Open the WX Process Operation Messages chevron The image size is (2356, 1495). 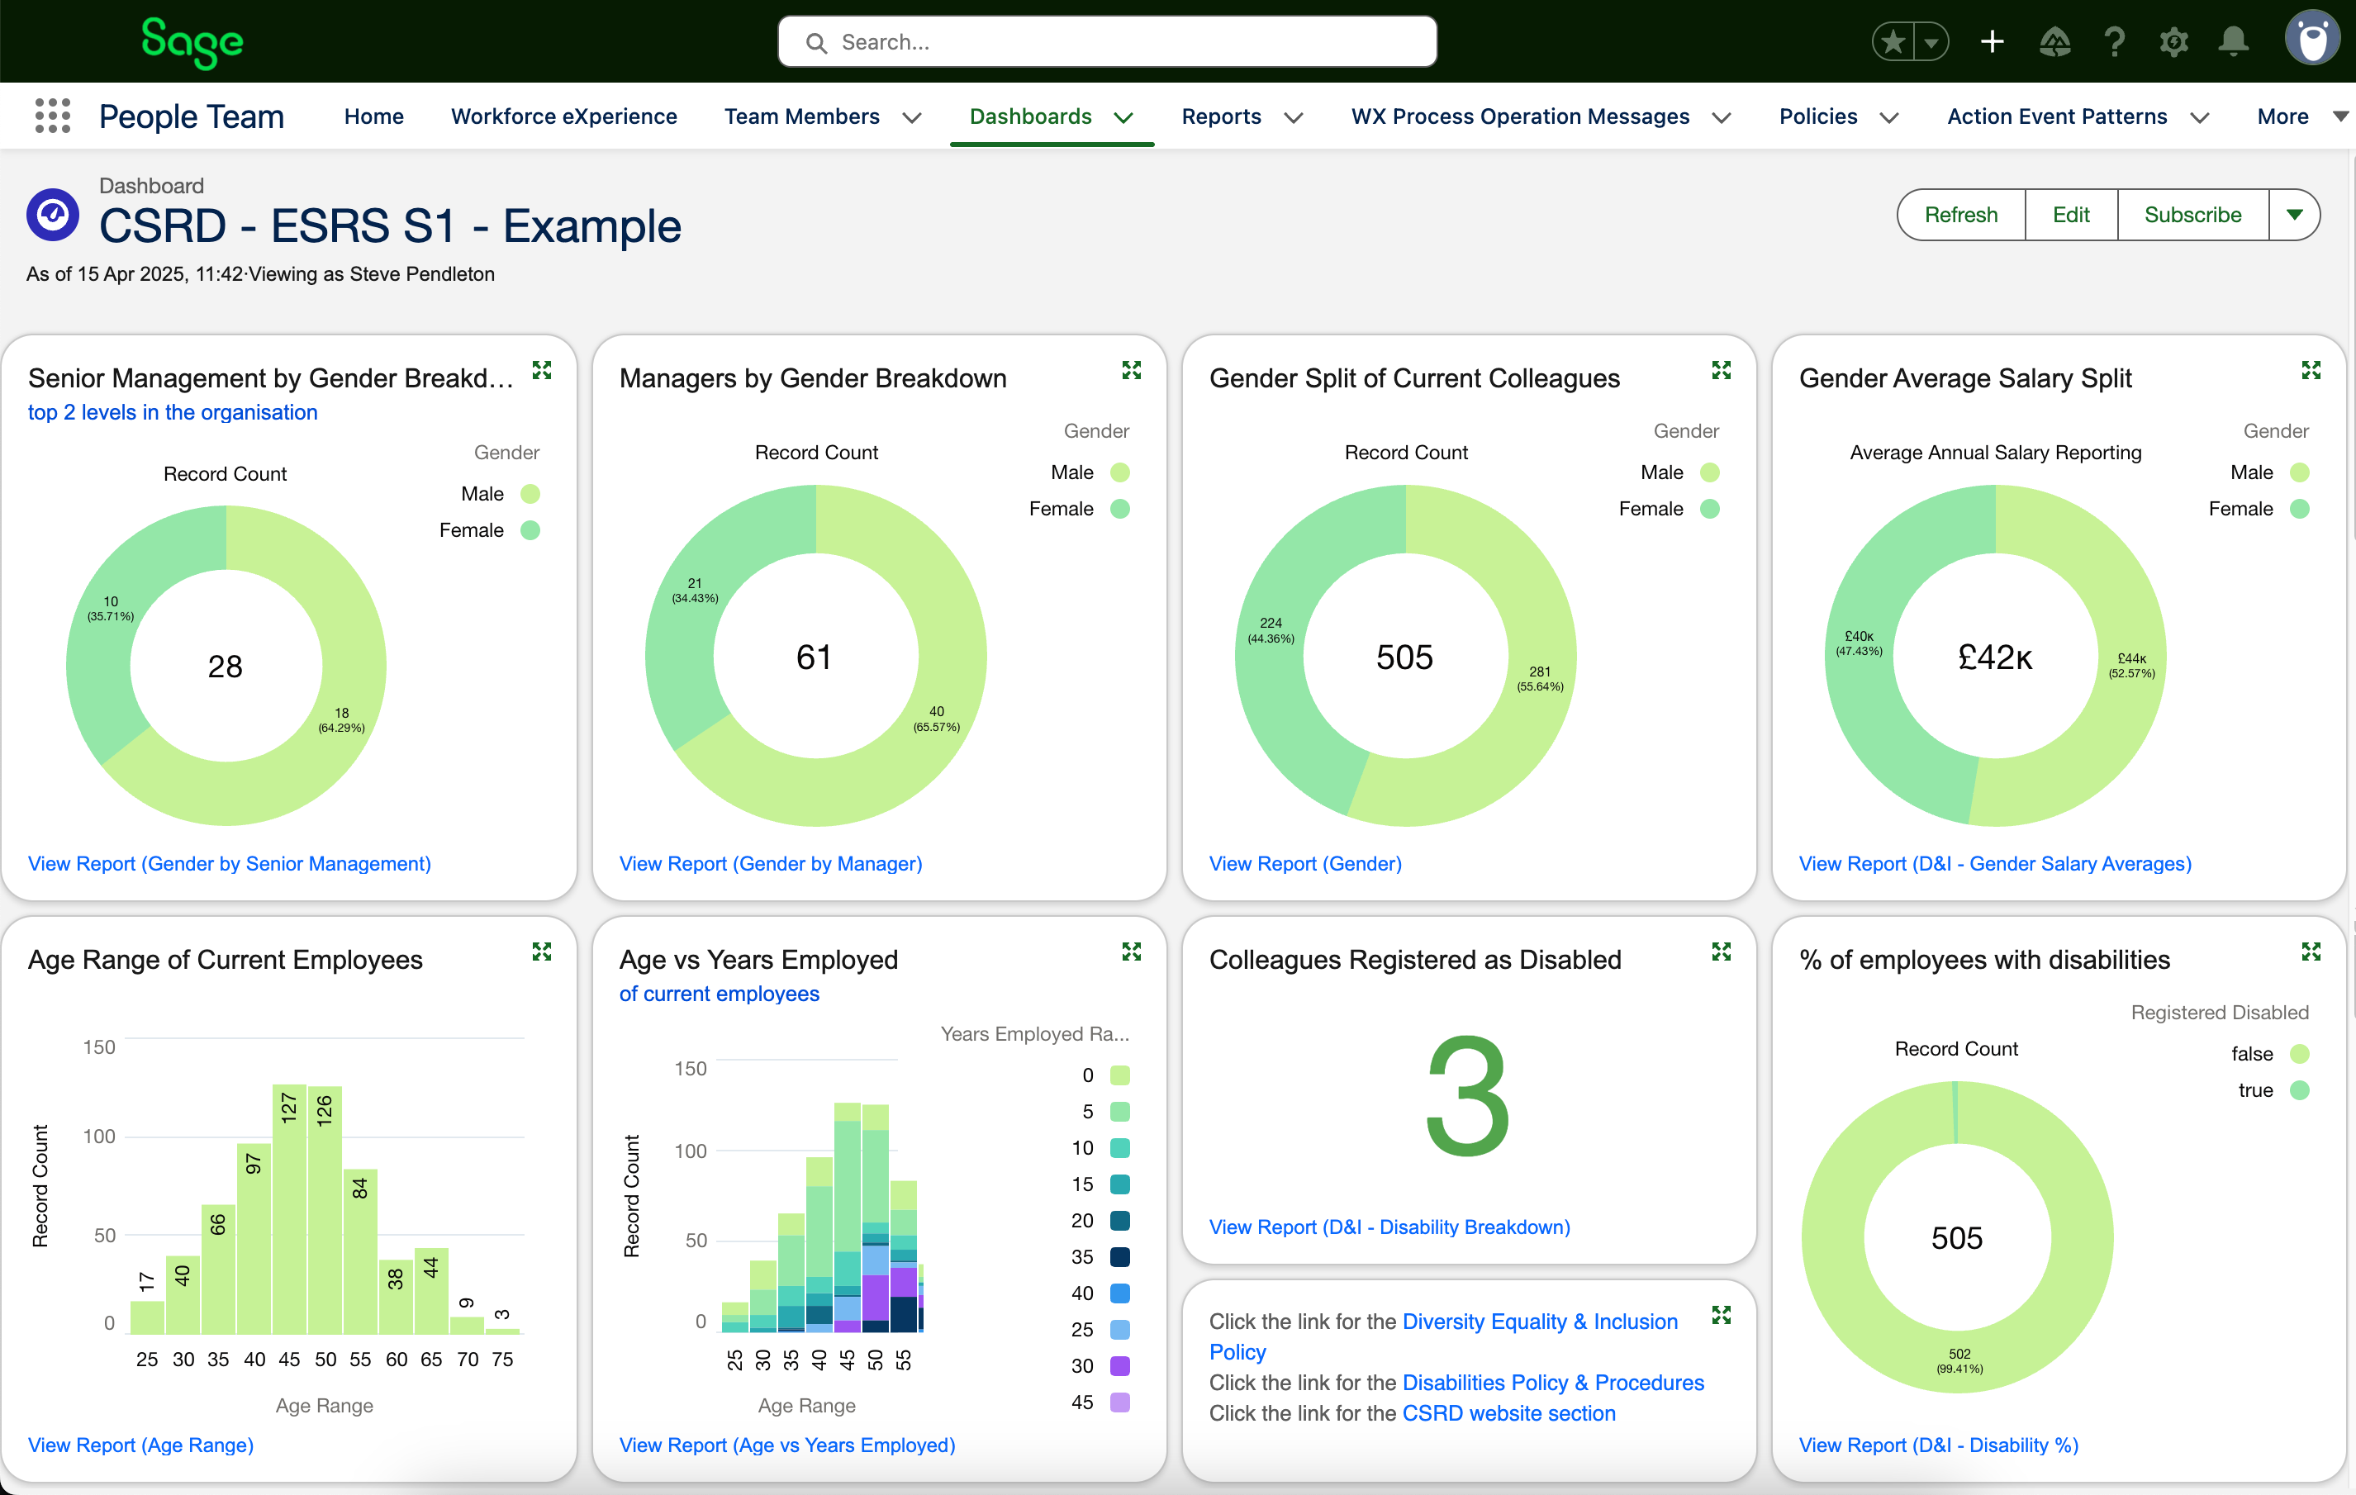[1722, 117]
